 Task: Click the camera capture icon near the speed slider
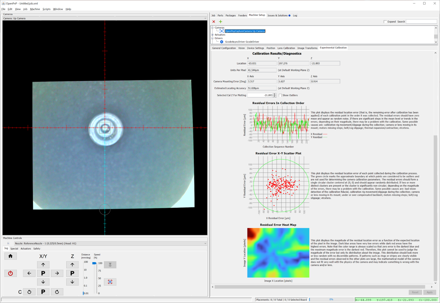(x=110, y=282)
